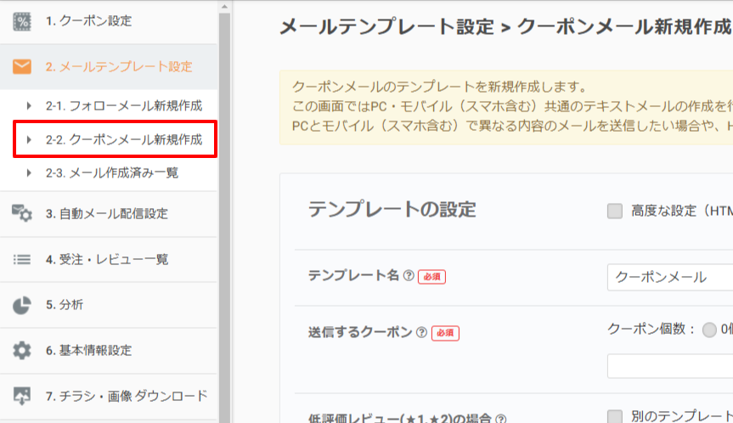Click the orders list icon

(x=22, y=259)
